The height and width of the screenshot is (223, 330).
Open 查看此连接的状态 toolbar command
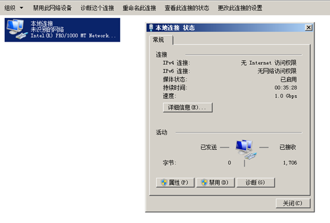click(187, 8)
